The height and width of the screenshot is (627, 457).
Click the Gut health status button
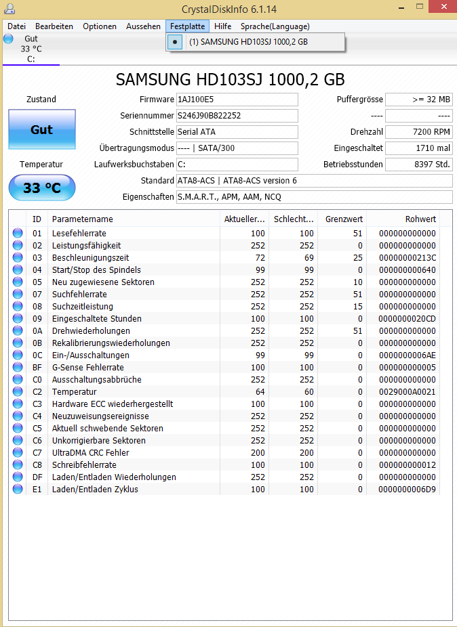[41, 129]
